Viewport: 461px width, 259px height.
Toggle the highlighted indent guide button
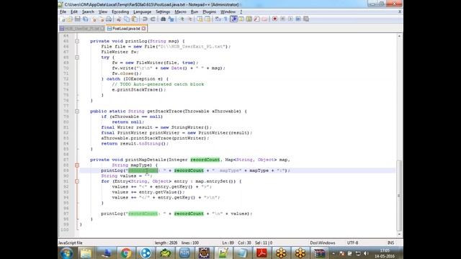tap(233, 19)
